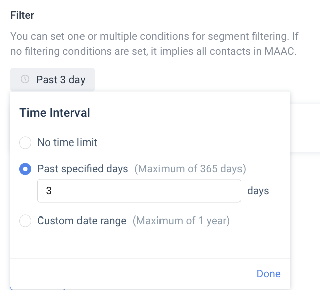Open the "Past 3 day" time filter dropdown
The width and height of the screenshot is (320, 290).
pos(52,80)
